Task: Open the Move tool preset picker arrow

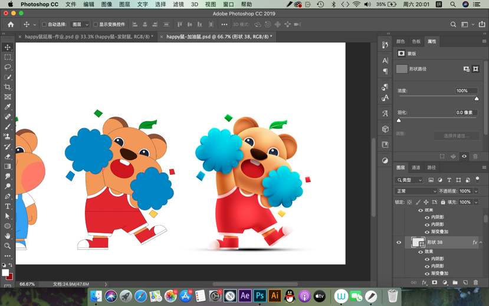Action: pyautogui.click(x=34, y=24)
